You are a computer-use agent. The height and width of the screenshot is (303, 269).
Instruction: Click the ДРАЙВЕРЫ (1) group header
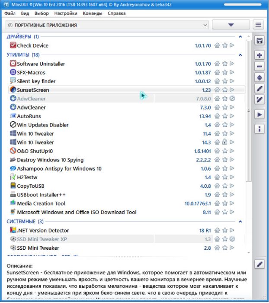(x=23, y=36)
